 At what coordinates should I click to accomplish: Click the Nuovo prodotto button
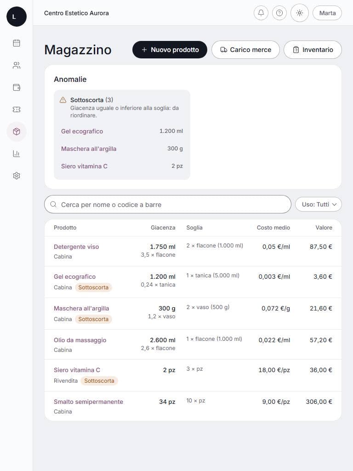(x=170, y=50)
